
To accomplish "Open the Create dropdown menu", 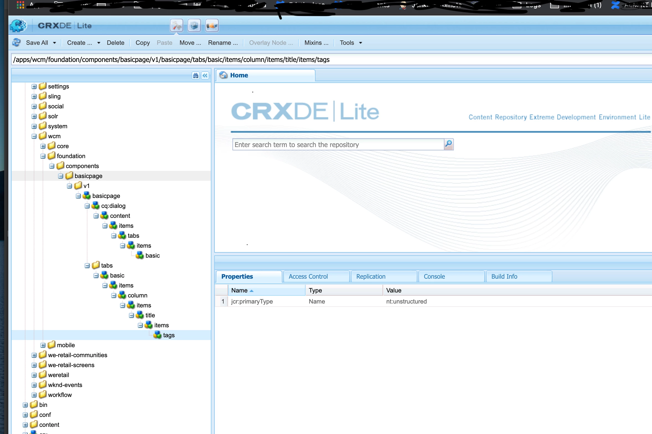I will 83,43.
